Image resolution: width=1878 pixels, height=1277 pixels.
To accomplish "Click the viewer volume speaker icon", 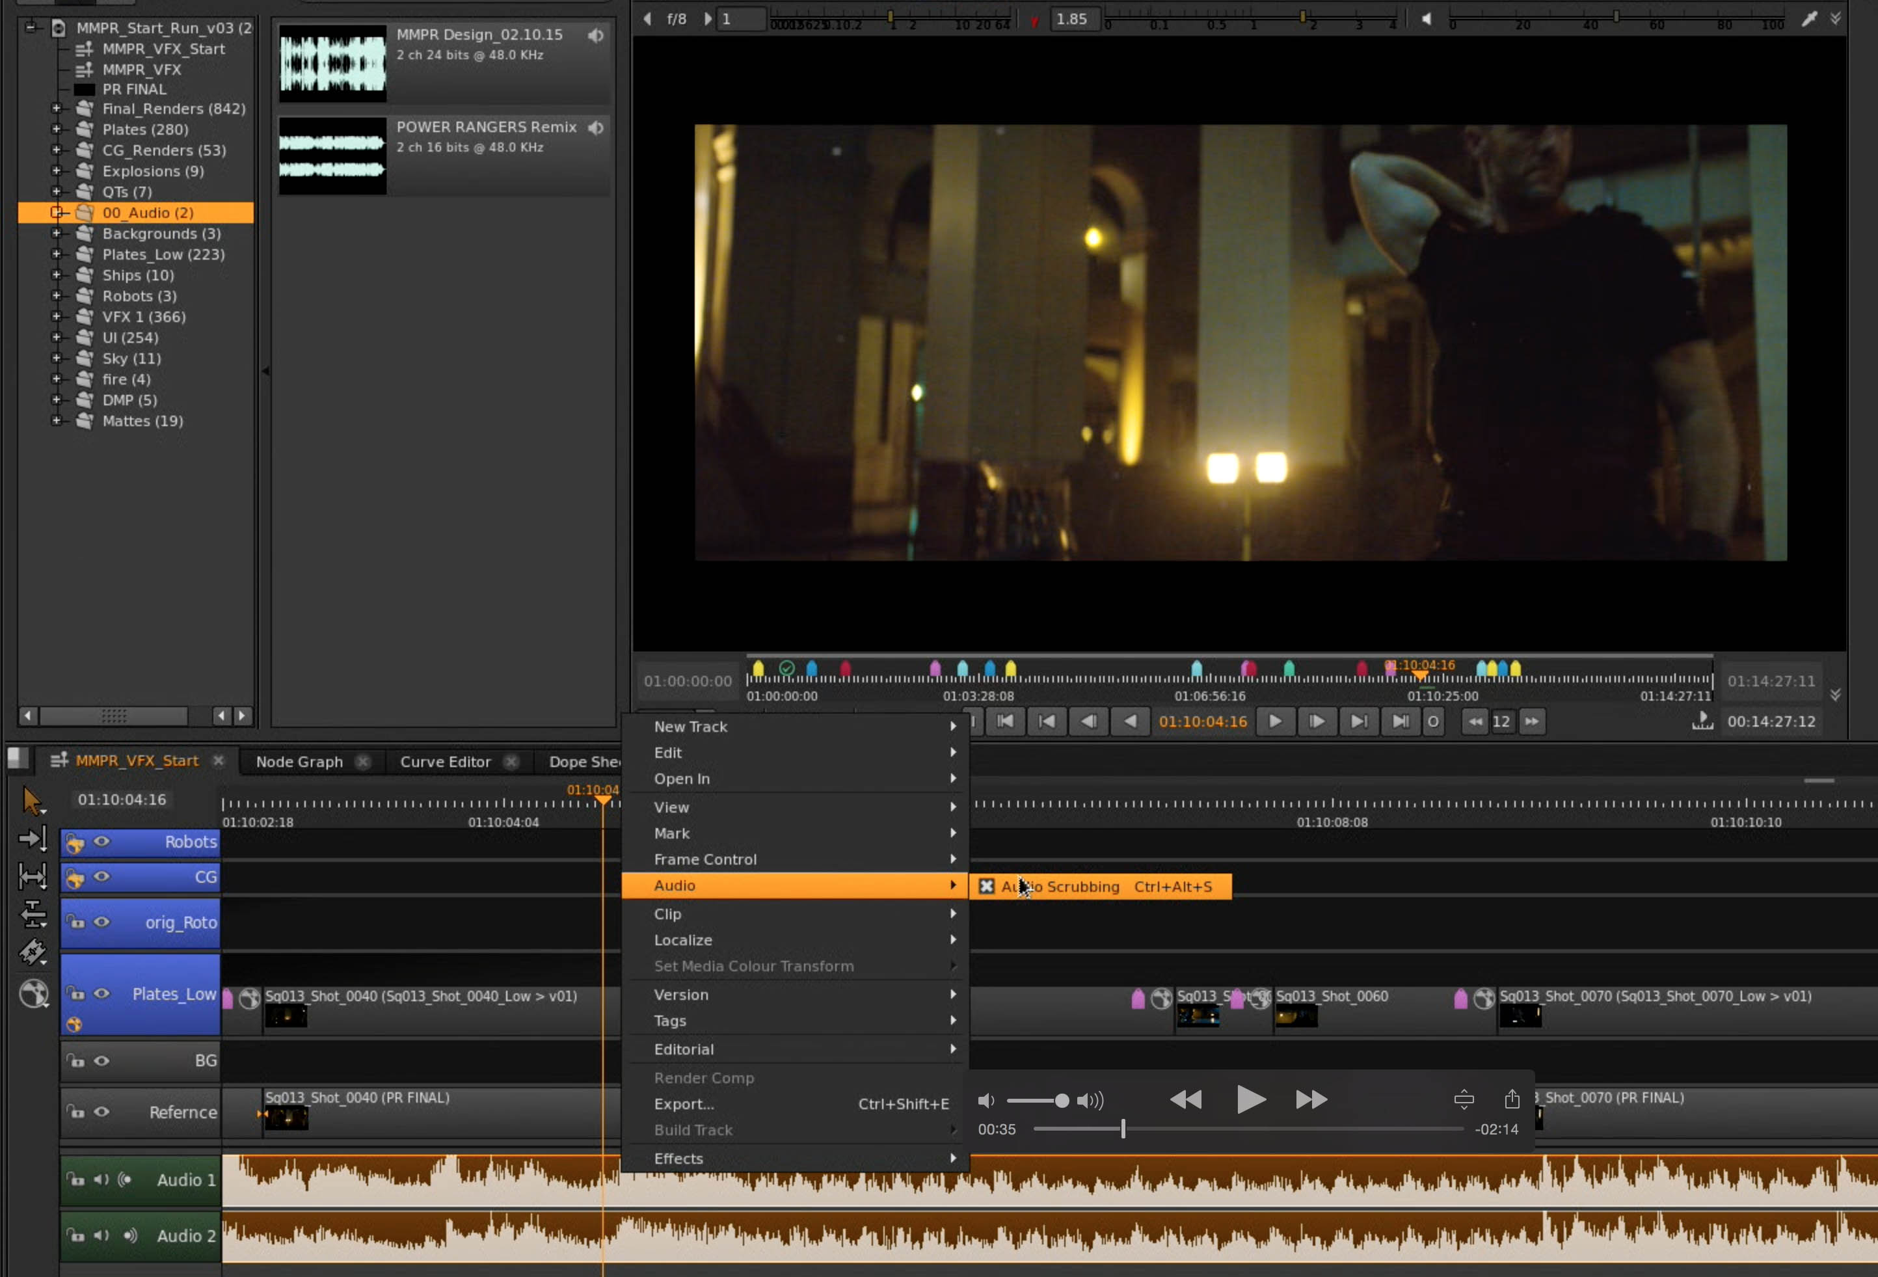I will (x=1427, y=19).
